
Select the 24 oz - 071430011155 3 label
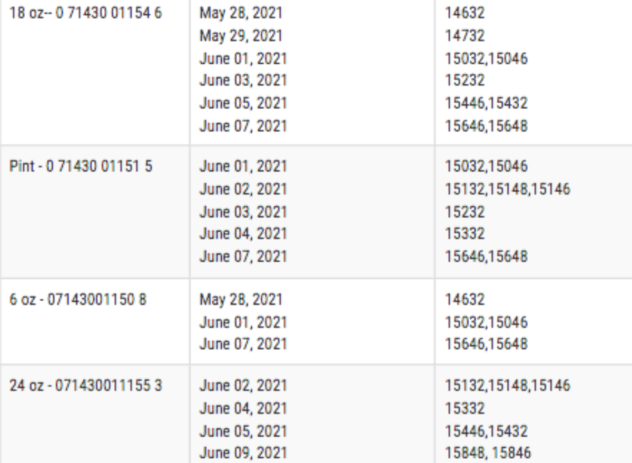86,386
